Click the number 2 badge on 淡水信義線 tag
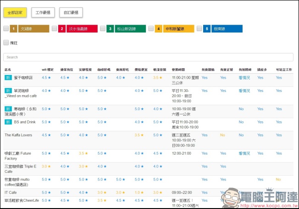 [62, 29]
